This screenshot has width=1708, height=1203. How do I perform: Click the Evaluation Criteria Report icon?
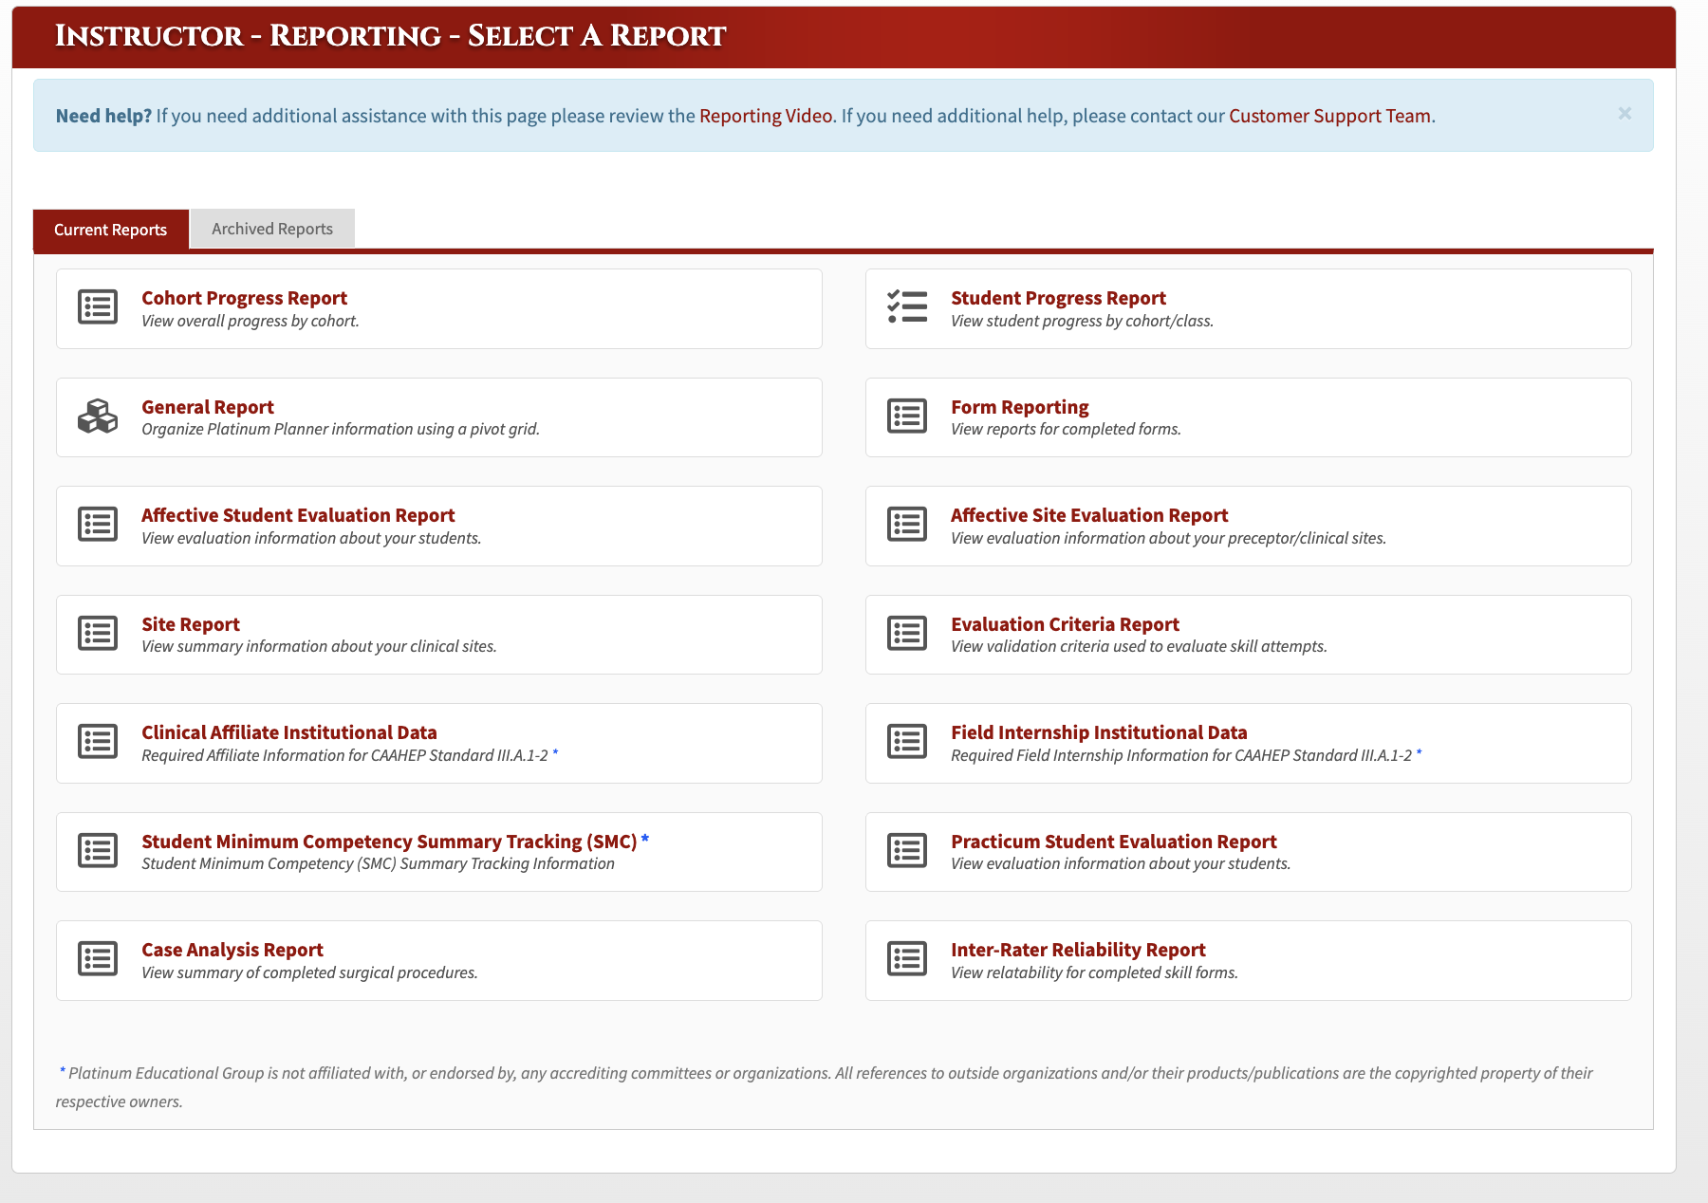[x=907, y=634]
